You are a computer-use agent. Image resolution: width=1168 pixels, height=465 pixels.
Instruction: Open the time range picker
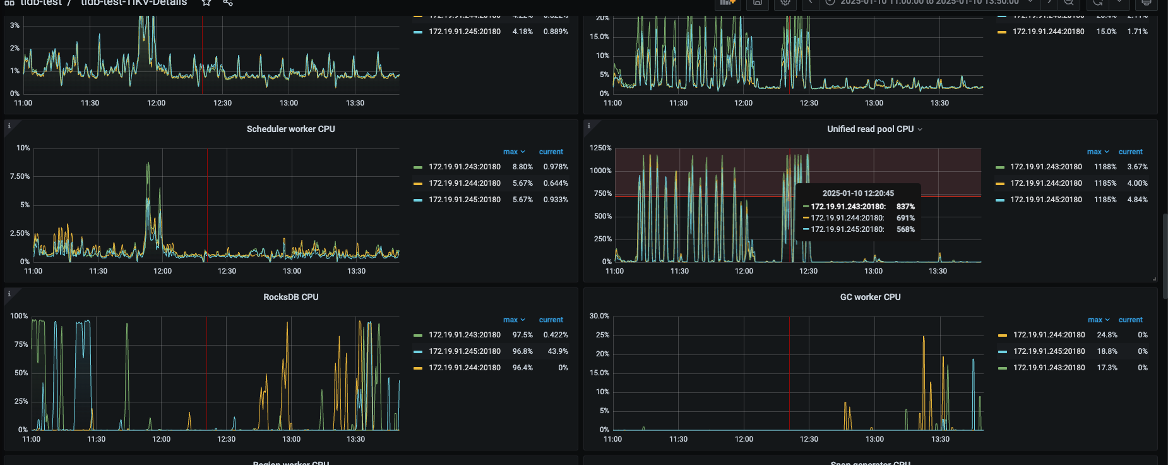(928, 3)
